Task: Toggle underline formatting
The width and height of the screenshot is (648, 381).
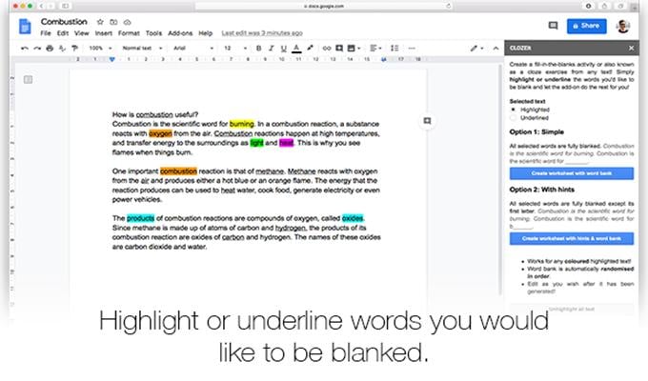Action: (284, 49)
